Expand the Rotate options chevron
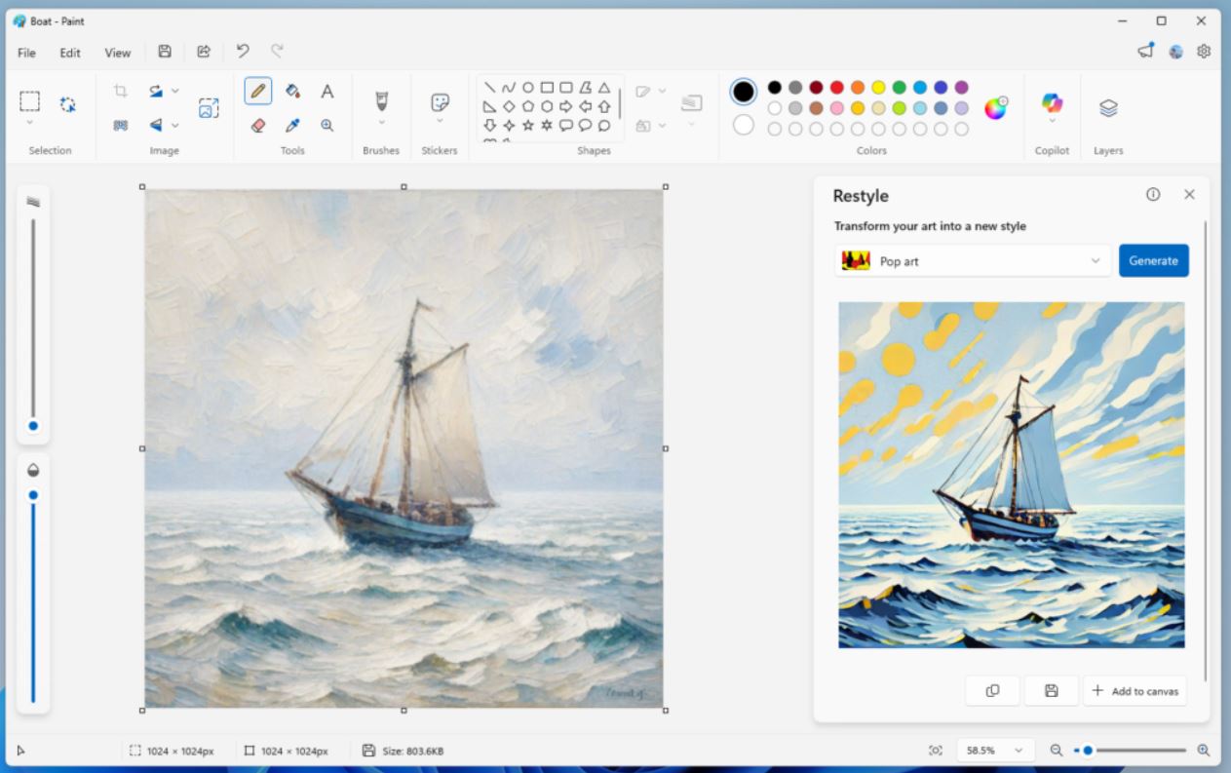Image resolution: width=1231 pixels, height=773 pixels. pyautogui.click(x=174, y=90)
